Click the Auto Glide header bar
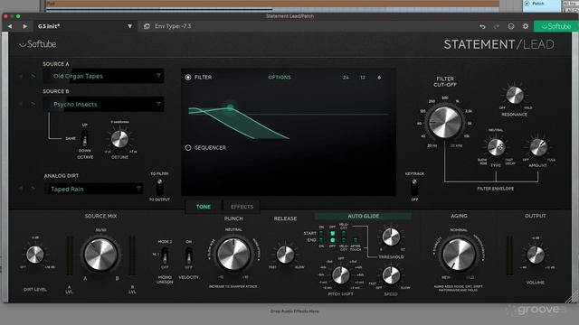Viewport: 579px width, 325px height. tap(364, 216)
